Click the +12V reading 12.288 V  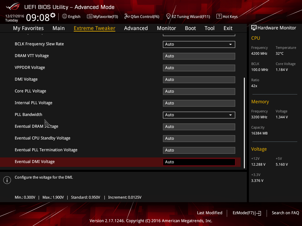click(x=258, y=164)
